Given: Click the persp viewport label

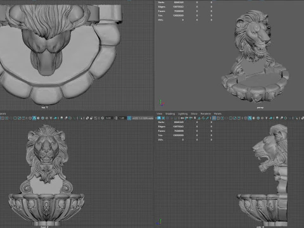Looking at the screenshot, I should [260, 108].
